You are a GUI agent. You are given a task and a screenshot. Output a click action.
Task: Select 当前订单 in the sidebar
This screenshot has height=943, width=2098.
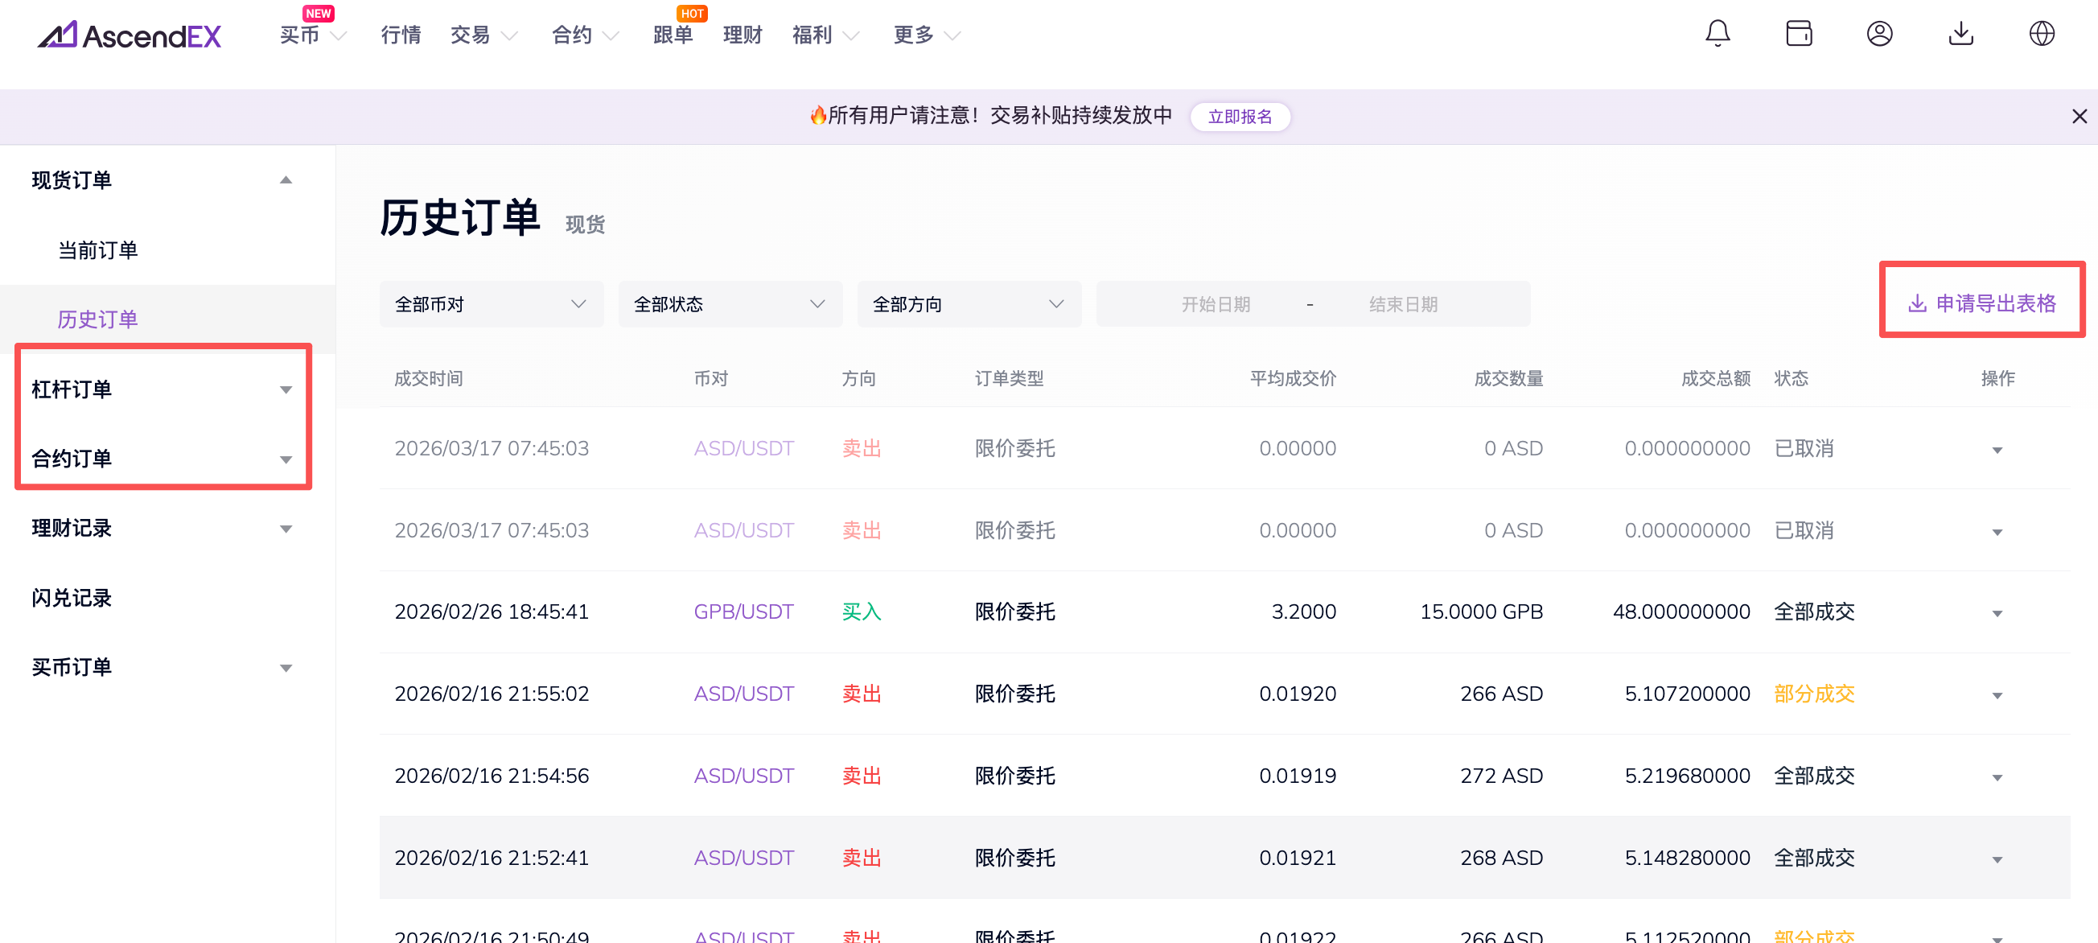tap(97, 250)
